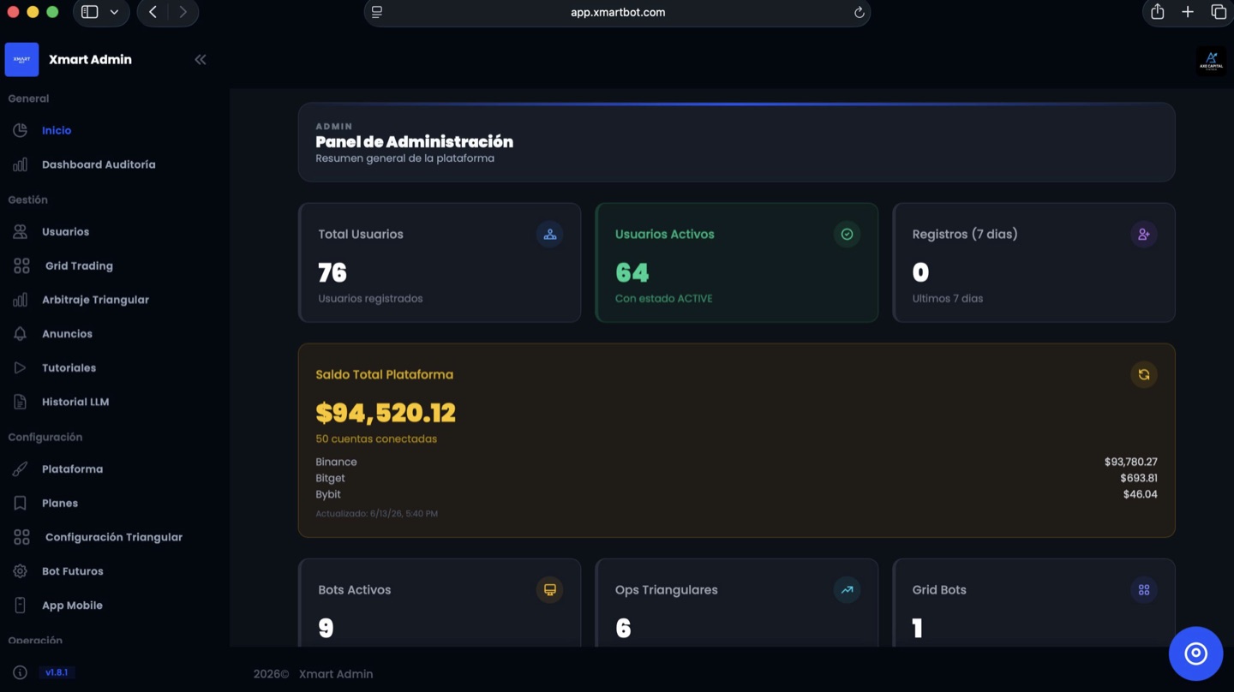Open Dashboard Auditoría in the sidebar

pyautogui.click(x=99, y=164)
